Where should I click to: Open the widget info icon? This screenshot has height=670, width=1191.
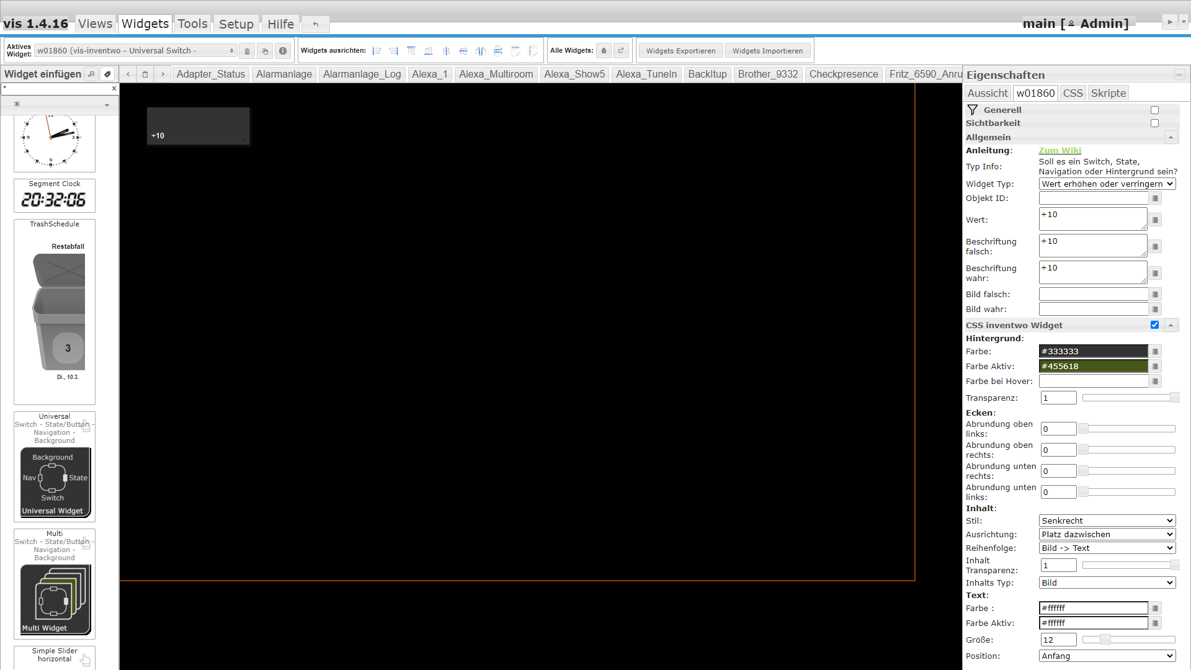pyautogui.click(x=283, y=51)
